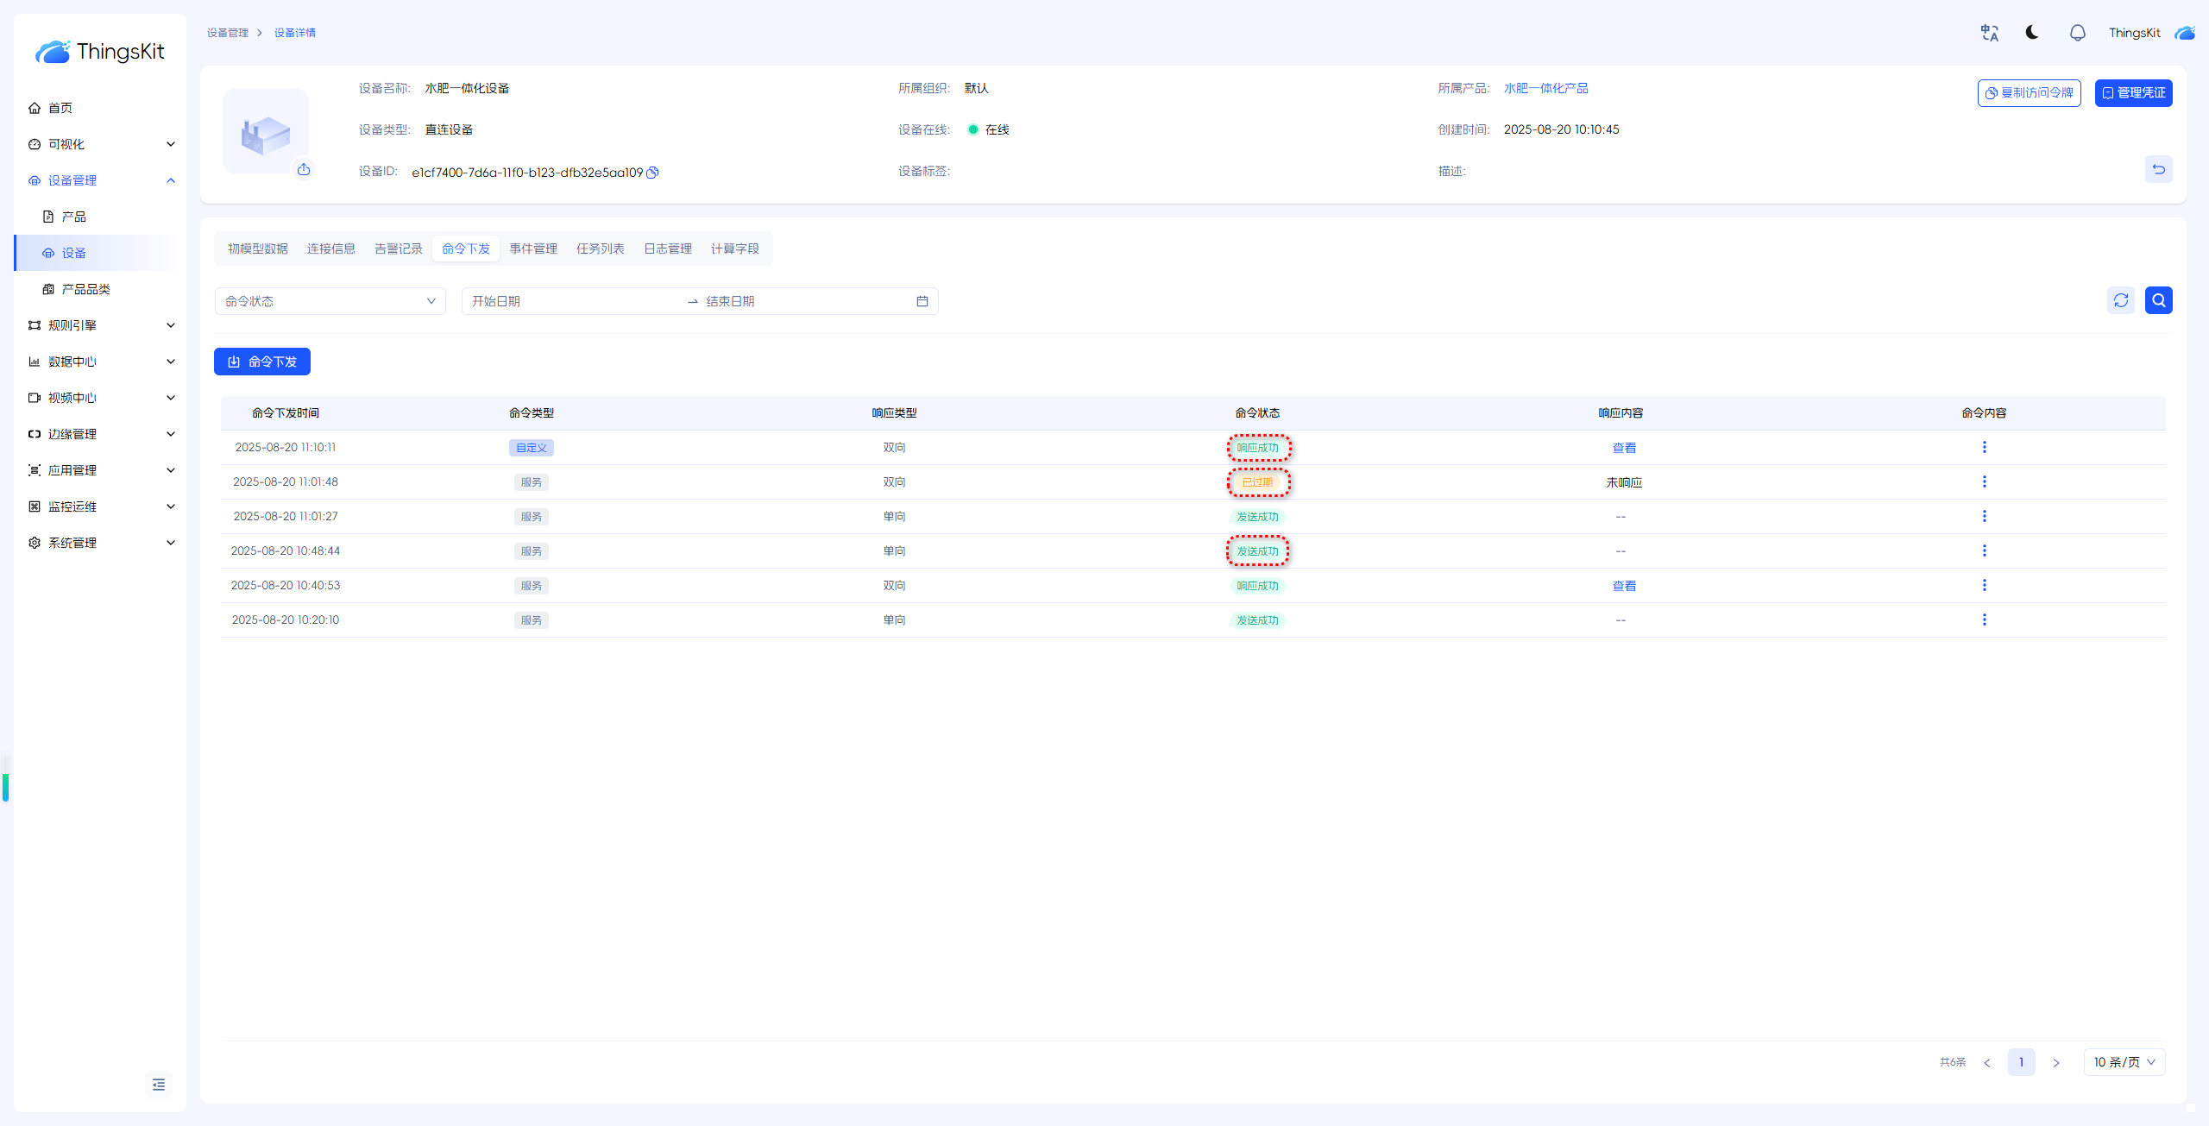Open the 10 条/页 page size selector

[2124, 1062]
